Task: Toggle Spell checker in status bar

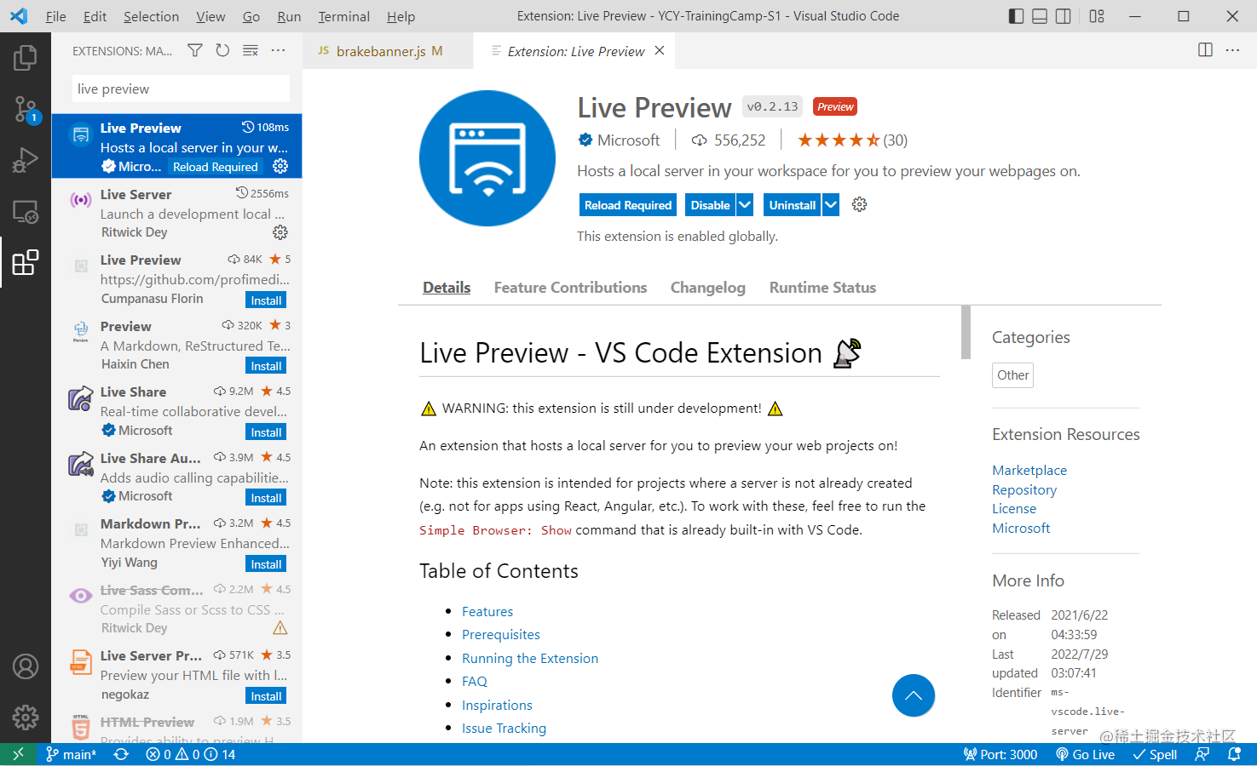Action: 1155,754
